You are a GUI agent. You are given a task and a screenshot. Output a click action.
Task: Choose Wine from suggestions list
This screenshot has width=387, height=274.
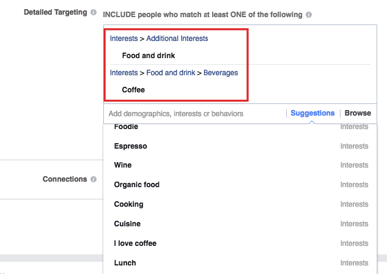[240, 165]
